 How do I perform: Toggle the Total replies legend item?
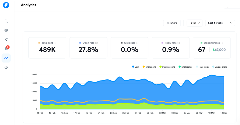(185, 67)
